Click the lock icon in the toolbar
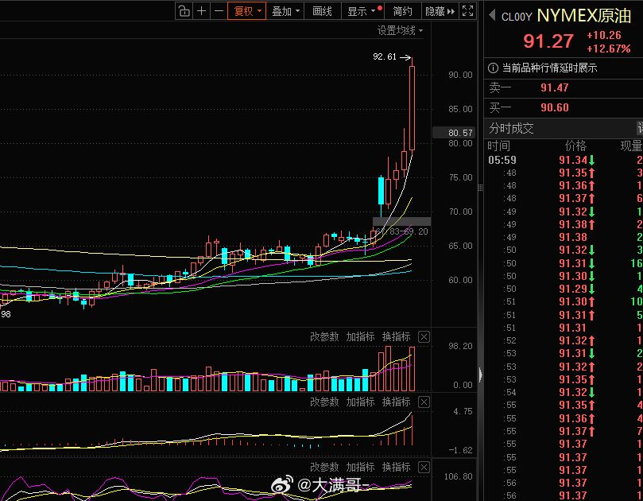This screenshot has width=643, height=501. (184, 10)
